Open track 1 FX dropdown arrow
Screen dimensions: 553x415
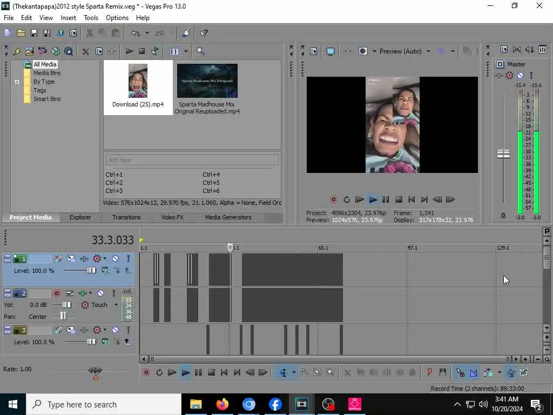pos(105,259)
